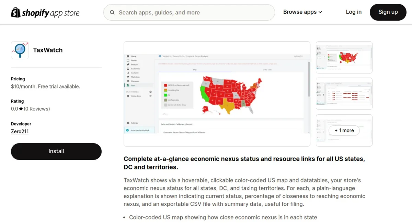Focus the Search apps, guides, and more field
The image size is (412, 223).
pos(189,13)
